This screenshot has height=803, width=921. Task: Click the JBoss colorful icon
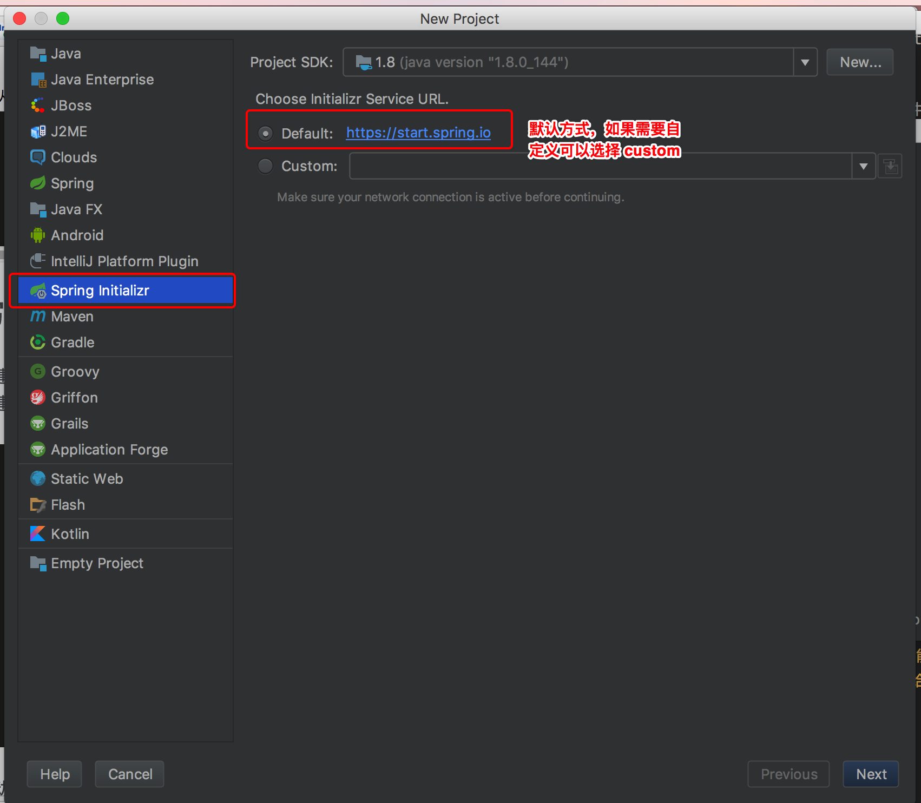click(x=38, y=106)
